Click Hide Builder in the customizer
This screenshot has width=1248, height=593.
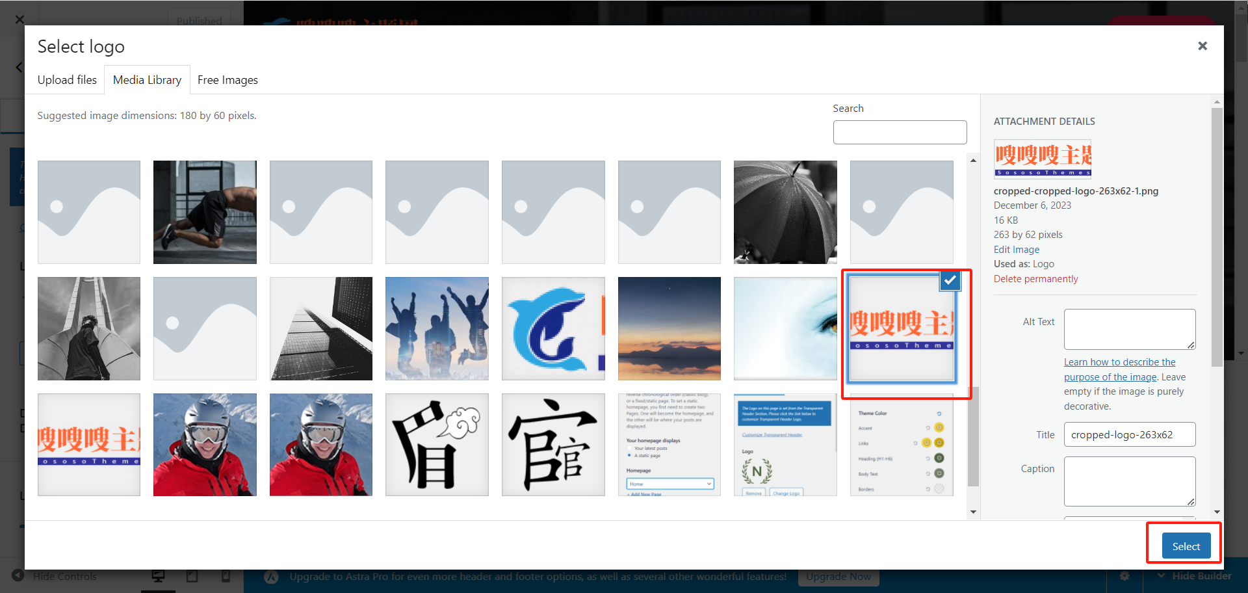point(1194,576)
